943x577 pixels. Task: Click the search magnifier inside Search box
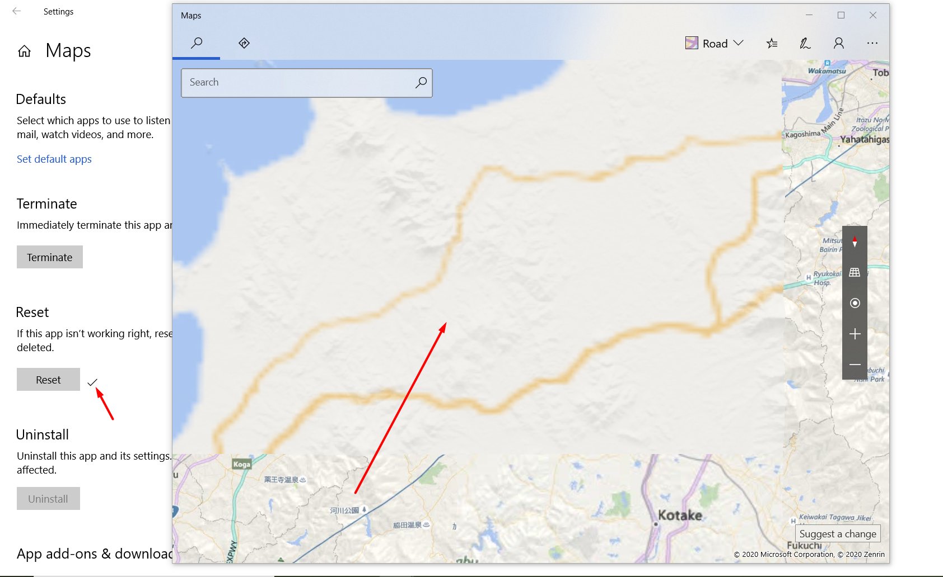(x=421, y=83)
